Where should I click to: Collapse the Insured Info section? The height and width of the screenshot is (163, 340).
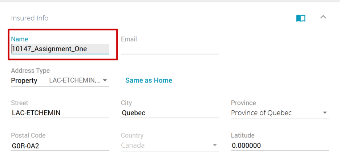click(323, 17)
